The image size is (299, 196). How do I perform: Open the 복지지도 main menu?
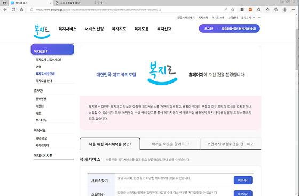tap(119, 29)
